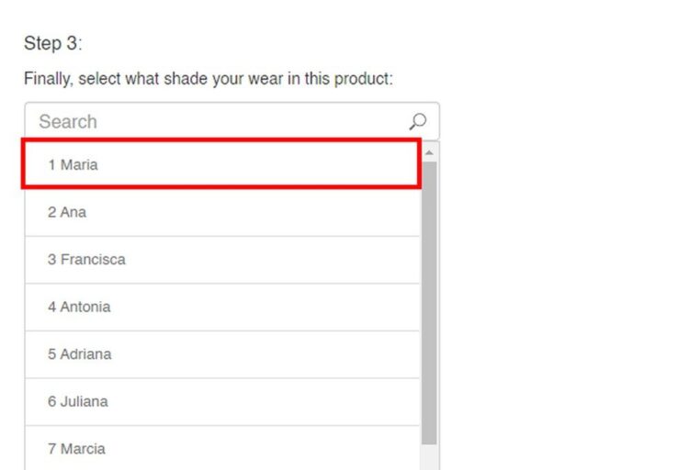Click the Antonia list entry
689x470 pixels.
[220, 307]
